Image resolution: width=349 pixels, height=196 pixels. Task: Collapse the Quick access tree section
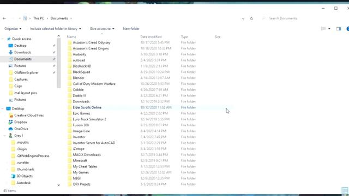point(3,39)
